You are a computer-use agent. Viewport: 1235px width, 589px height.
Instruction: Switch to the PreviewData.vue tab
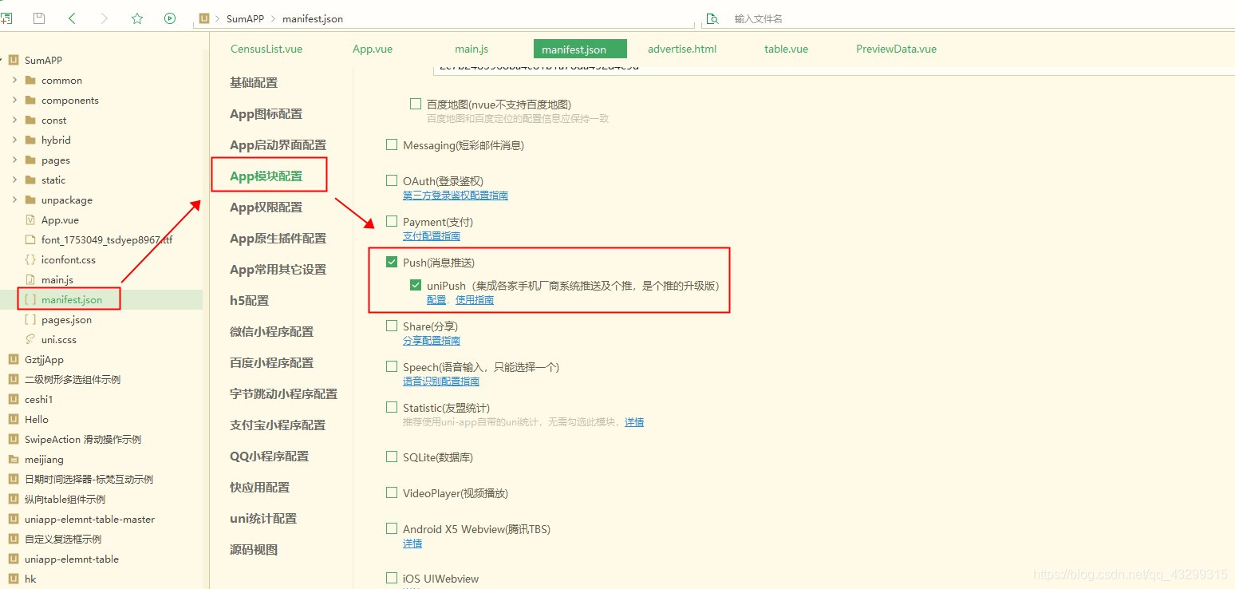(x=896, y=49)
